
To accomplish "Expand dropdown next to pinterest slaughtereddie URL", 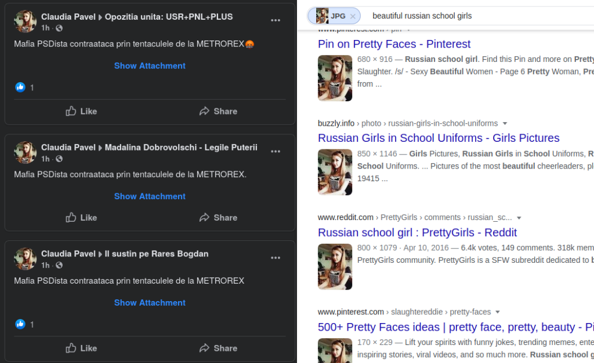I will (498, 312).
